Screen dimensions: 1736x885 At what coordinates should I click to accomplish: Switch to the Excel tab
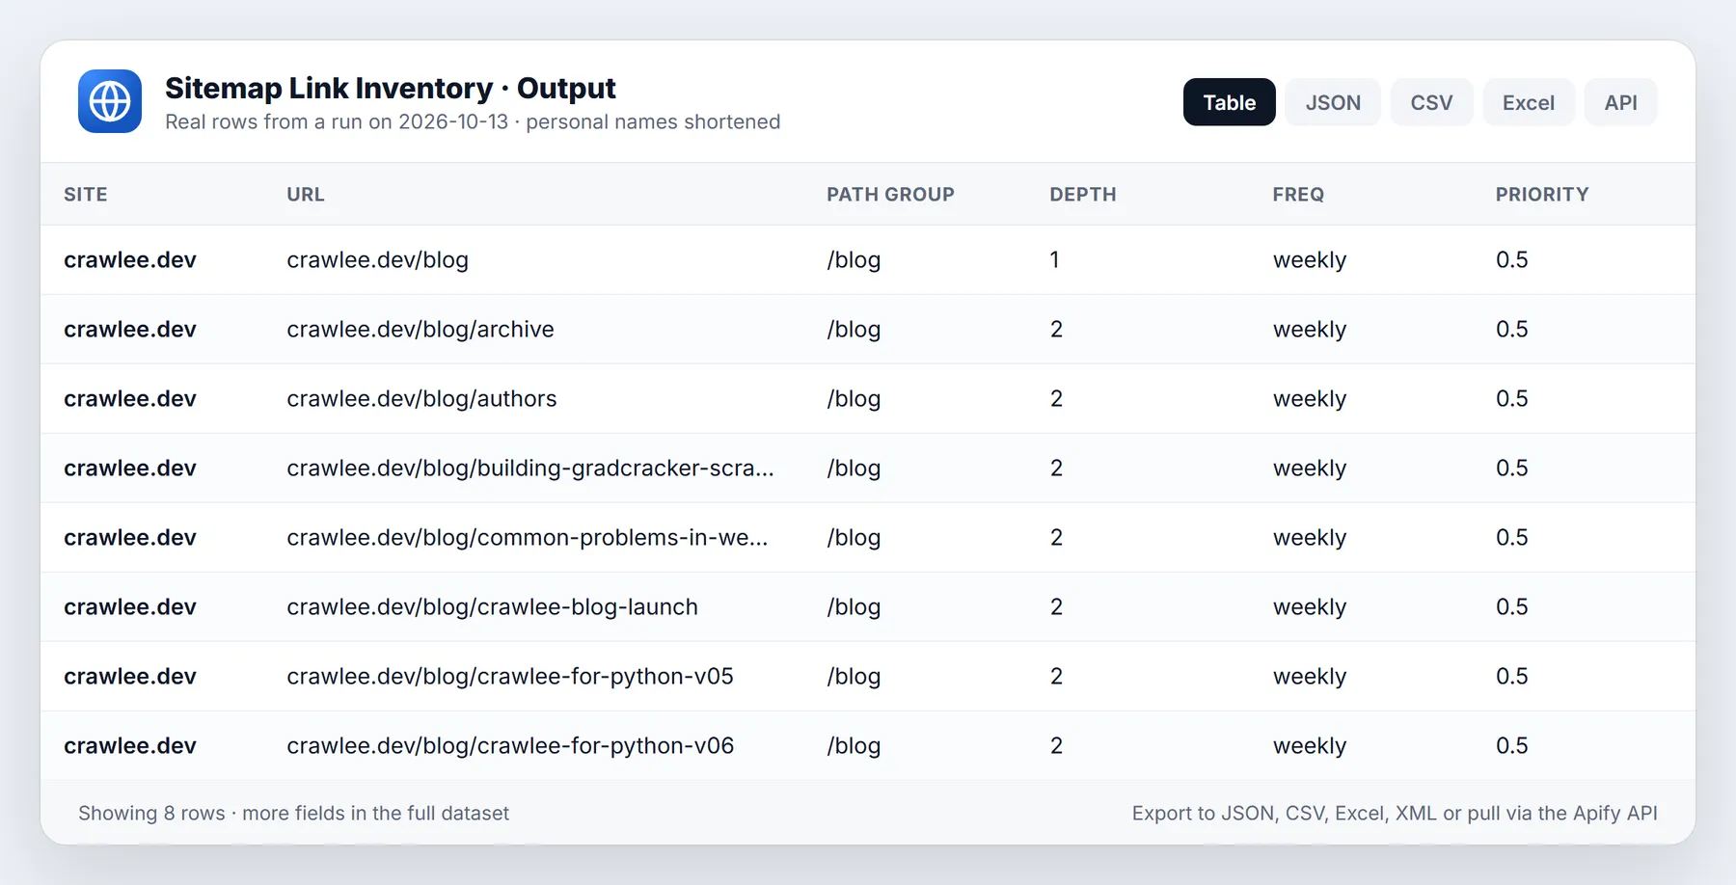tap(1528, 102)
